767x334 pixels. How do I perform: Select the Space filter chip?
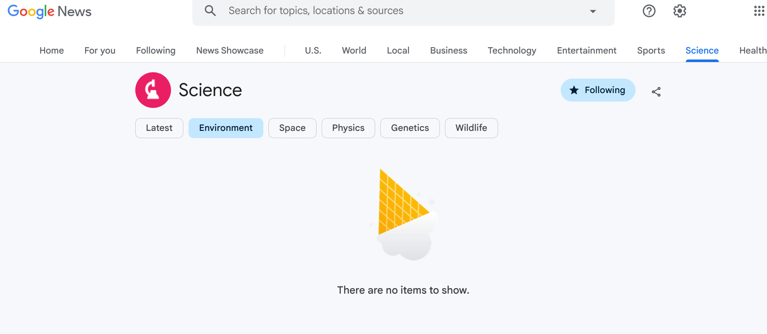pyautogui.click(x=292, y=128)
